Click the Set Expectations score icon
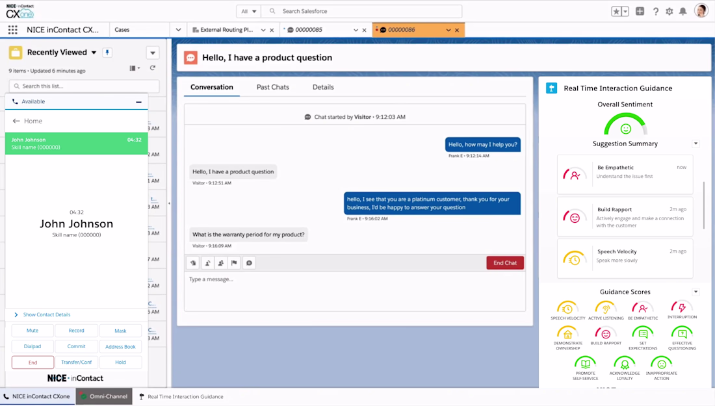715x406 pixels. [642, 333]
